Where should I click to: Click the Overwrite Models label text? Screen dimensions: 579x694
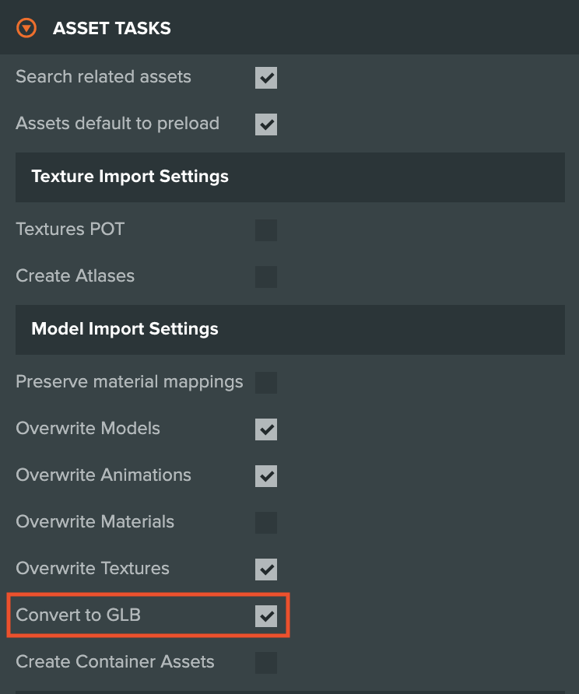pos(87,429)
